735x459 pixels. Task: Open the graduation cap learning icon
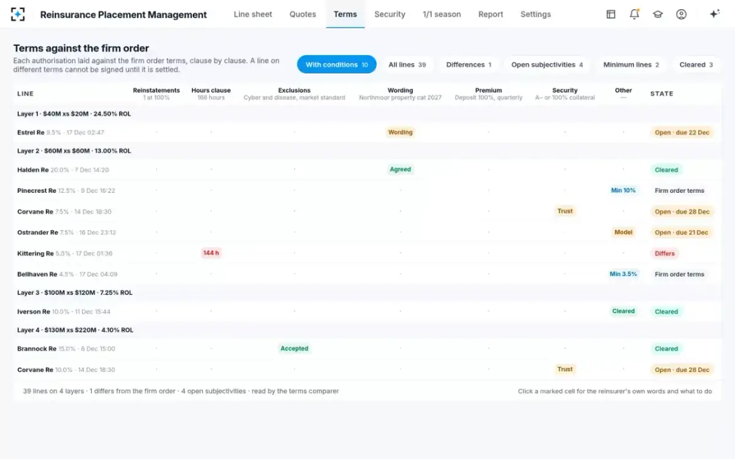coord(658,14)
